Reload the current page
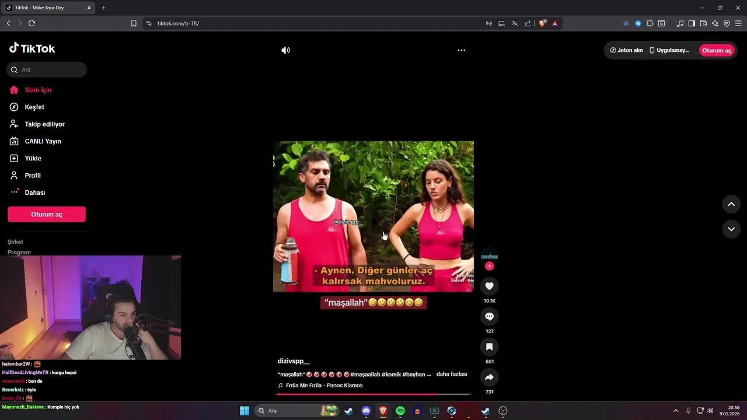Screen dimensions: 747x420 (x=32, y=23)
